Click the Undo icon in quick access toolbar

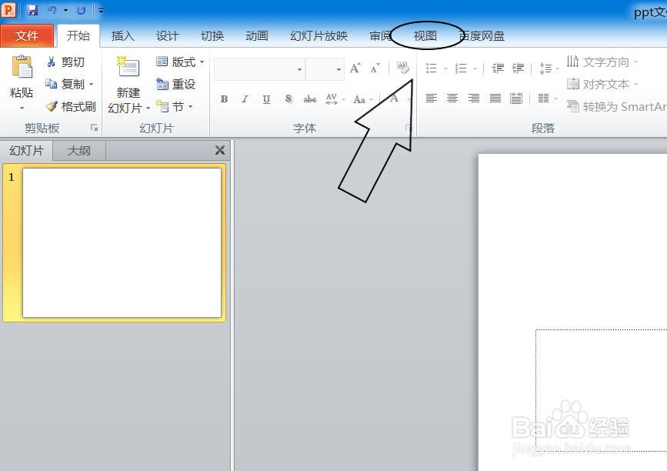pos(52,10)
